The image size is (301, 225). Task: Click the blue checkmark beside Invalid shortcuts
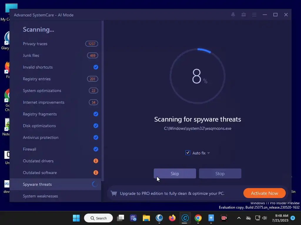(96, 67)
